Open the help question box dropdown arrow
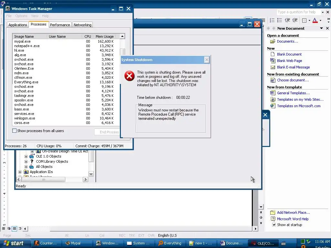This screenshot has width=331, height=248. (323, 12)
